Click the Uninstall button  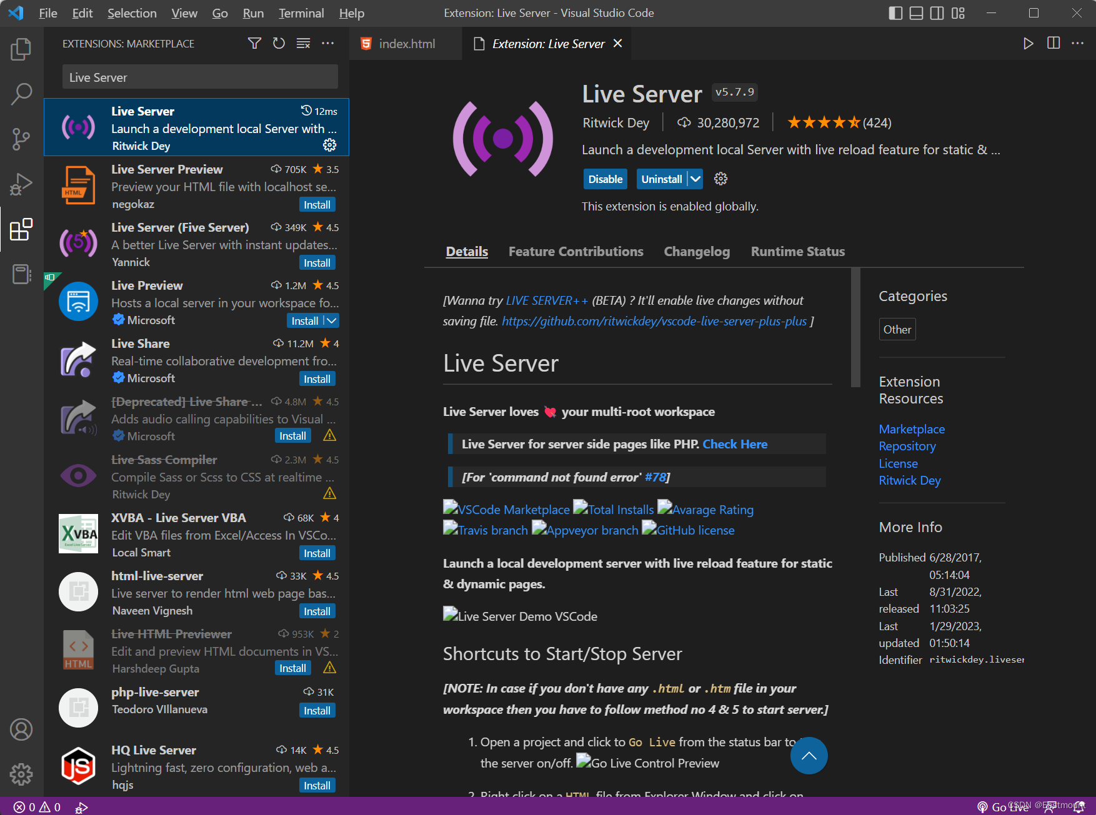(x=661, y=179)
